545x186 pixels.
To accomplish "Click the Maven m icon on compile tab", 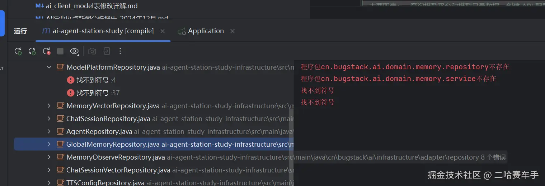I will click(46, 31).
